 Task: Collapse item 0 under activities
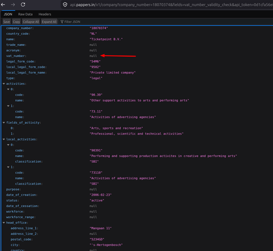coord(8,89)
